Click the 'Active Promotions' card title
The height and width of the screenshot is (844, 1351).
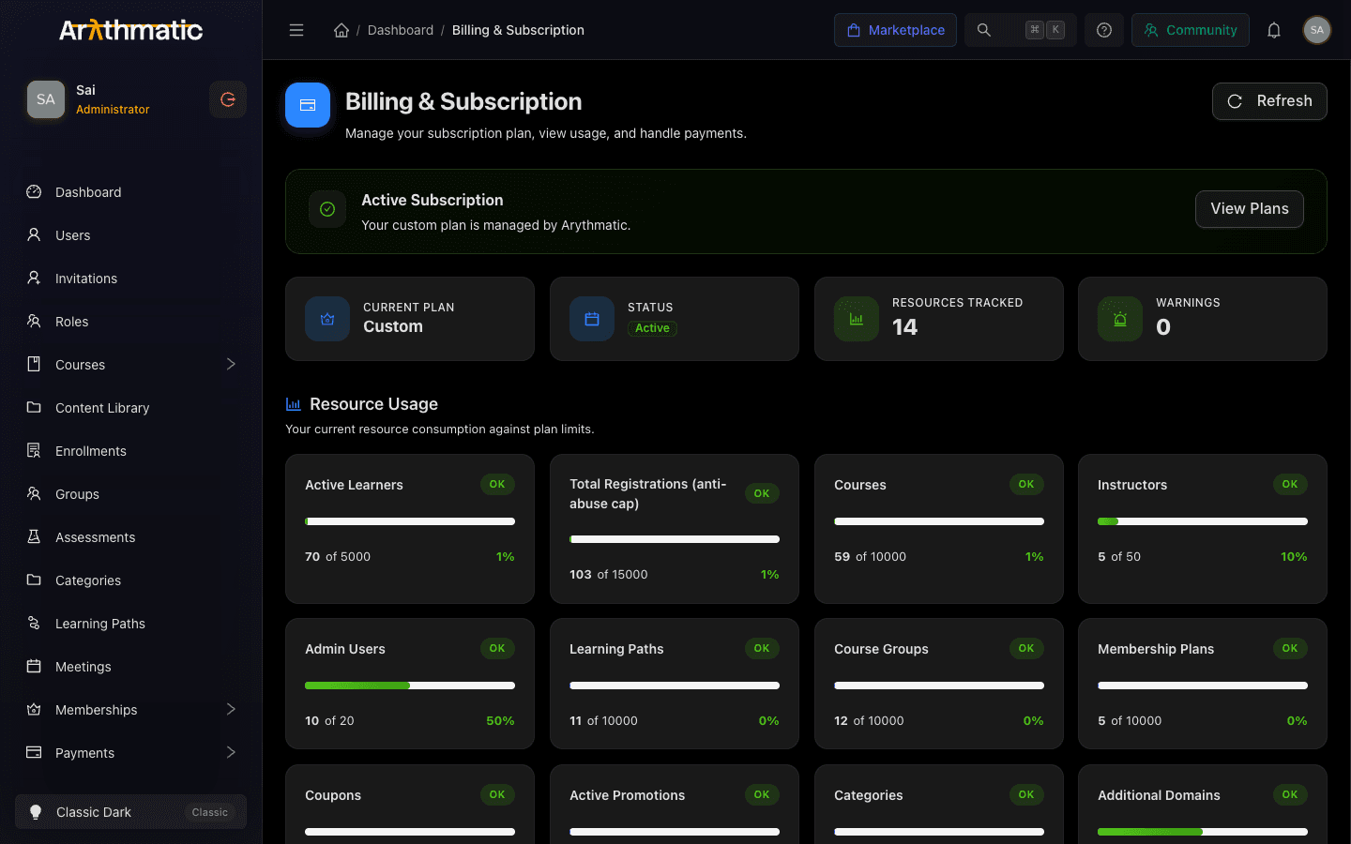[627, 795]
